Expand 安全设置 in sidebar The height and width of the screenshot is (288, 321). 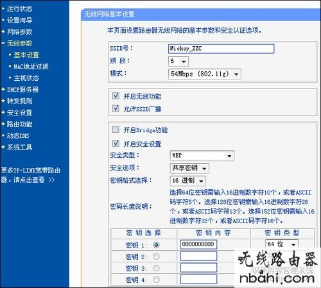19,113
